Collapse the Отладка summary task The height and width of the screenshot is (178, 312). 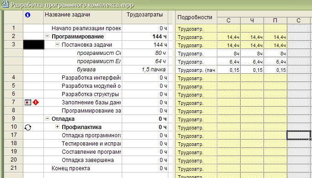tap(47, 119)
